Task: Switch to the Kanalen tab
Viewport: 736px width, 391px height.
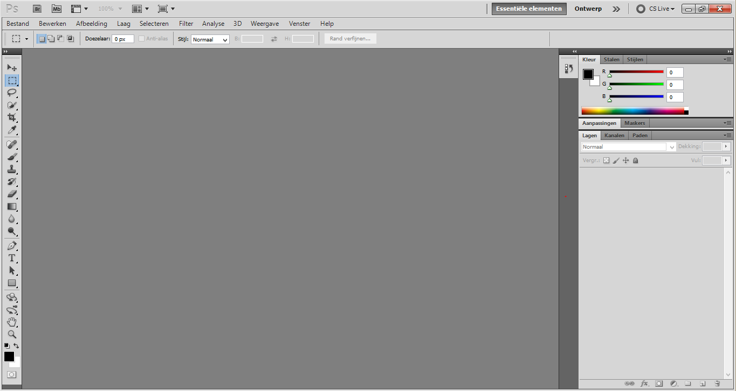Action: click(614, 135)
